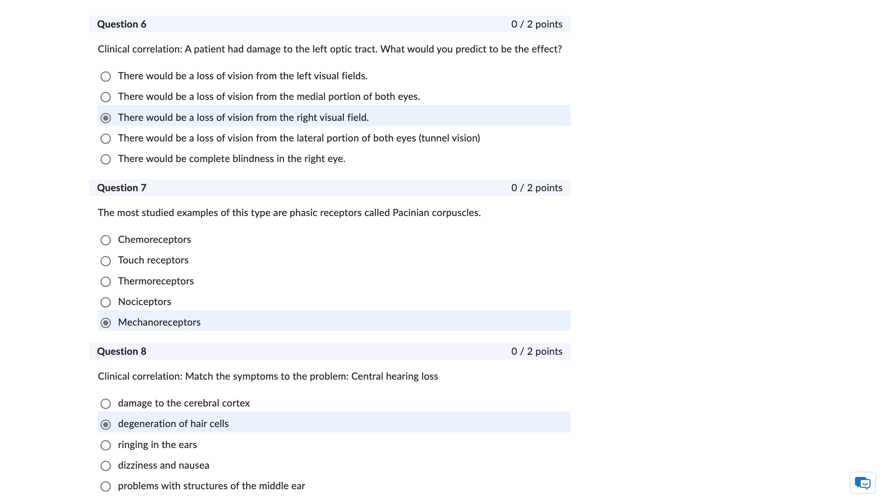This screenshot has height=504, width=889.
Task: Select 'Chemoreceptors' for Question 7
Action: [105, 240]
